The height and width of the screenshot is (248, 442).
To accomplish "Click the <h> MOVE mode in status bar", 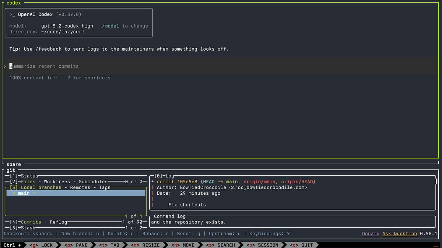I will [x=183, y=245].
